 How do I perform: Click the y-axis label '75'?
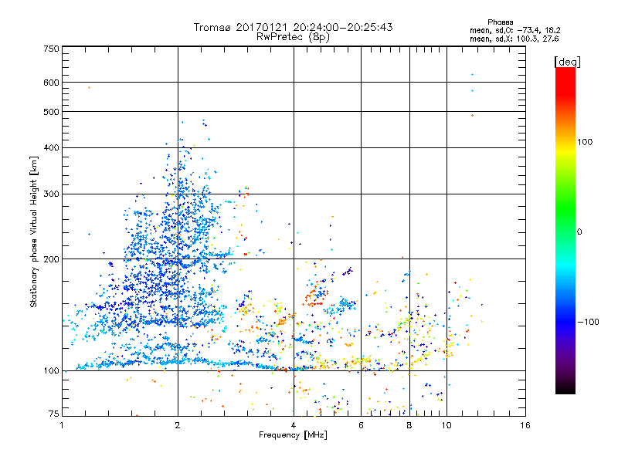pyautogui.click(x=54, y=414)
